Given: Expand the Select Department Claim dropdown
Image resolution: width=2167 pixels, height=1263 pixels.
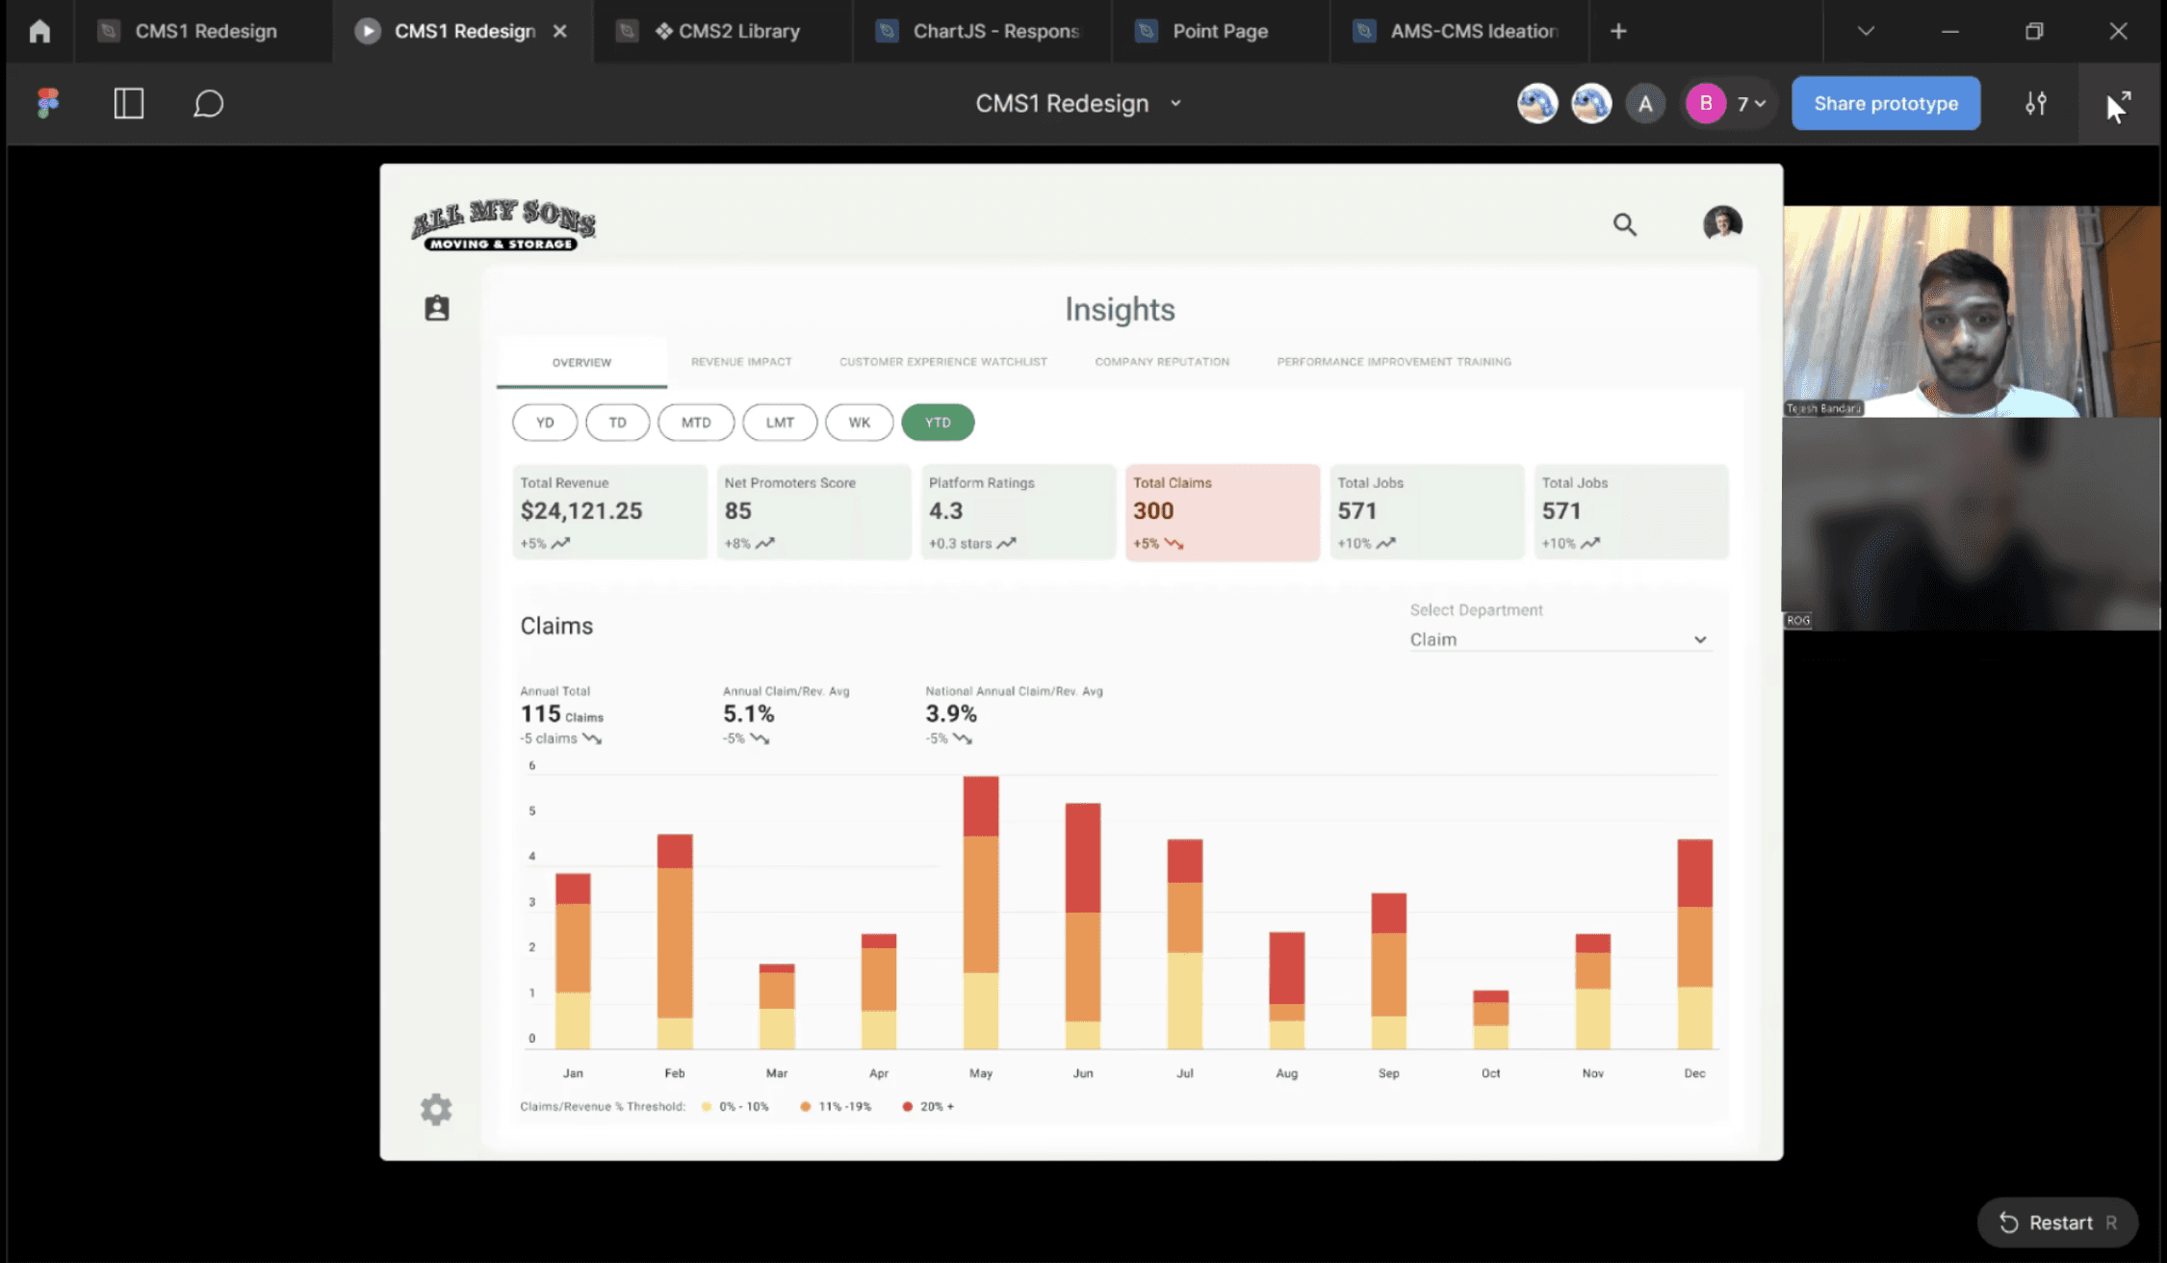Looking at the screenshot, I should pyautogui.click(x=1558, y=639).
